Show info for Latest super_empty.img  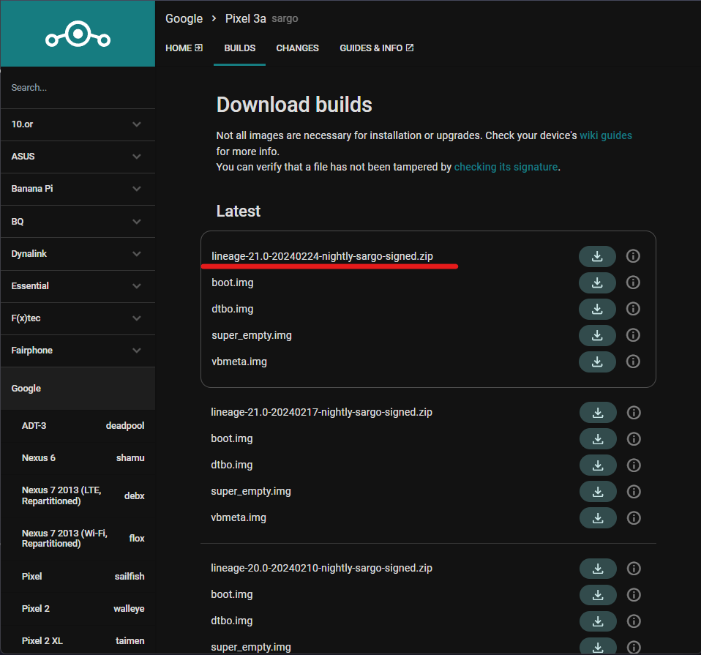[x=633, y=335]
